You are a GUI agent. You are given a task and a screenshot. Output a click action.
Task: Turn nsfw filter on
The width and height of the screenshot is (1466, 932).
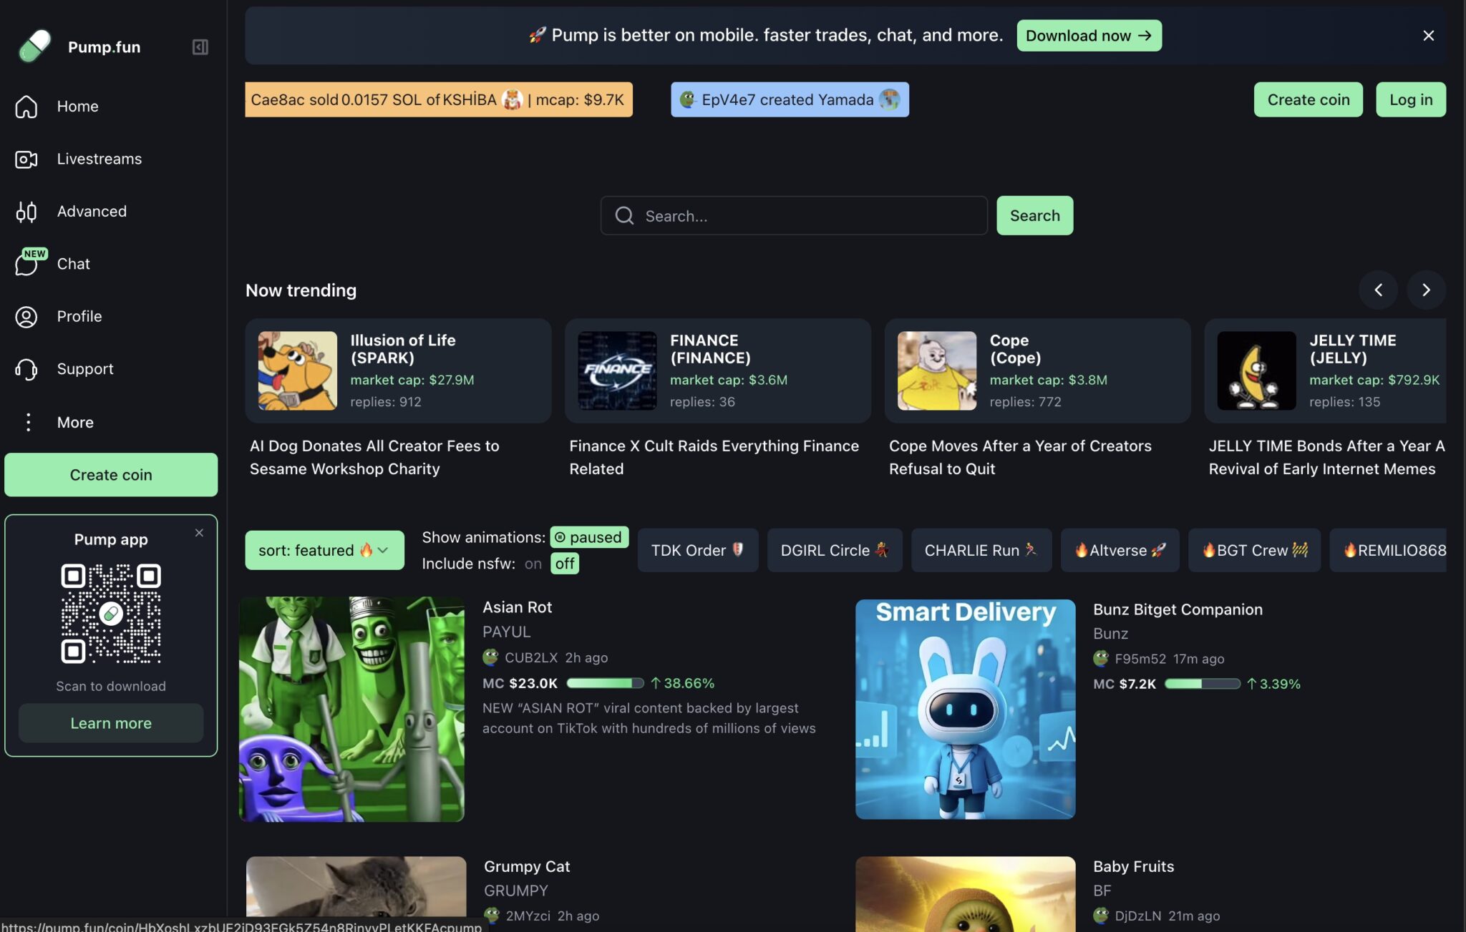pos(533,564)
